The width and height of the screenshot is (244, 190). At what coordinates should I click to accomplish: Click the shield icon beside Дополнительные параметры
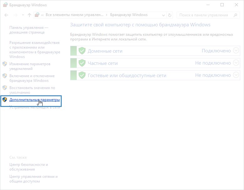tap(5, 100)
